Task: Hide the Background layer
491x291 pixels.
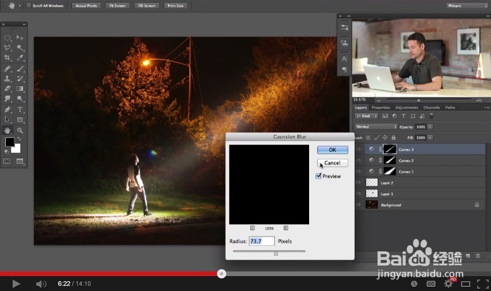Action: click(x=359, y=205)
